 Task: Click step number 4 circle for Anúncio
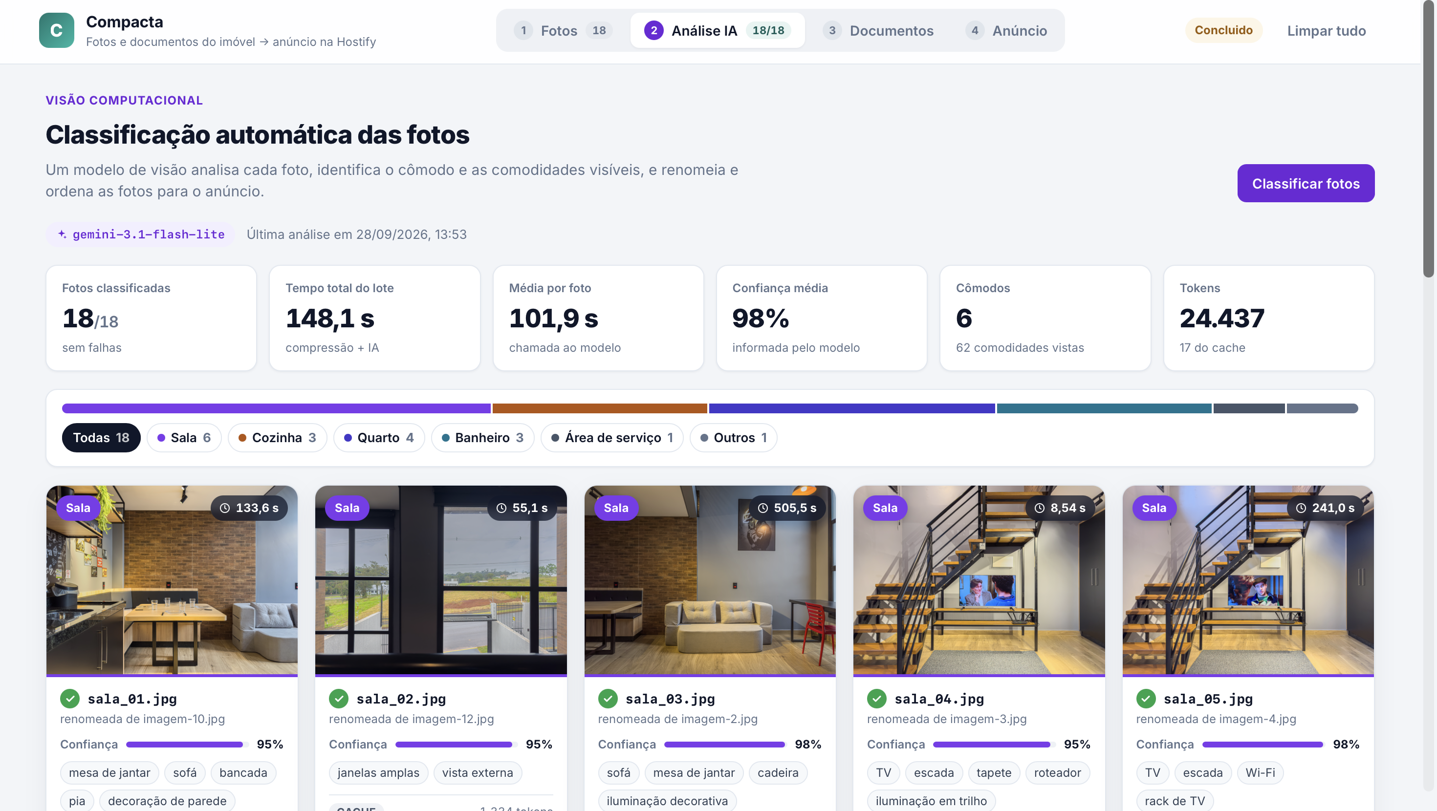[975, 31]
